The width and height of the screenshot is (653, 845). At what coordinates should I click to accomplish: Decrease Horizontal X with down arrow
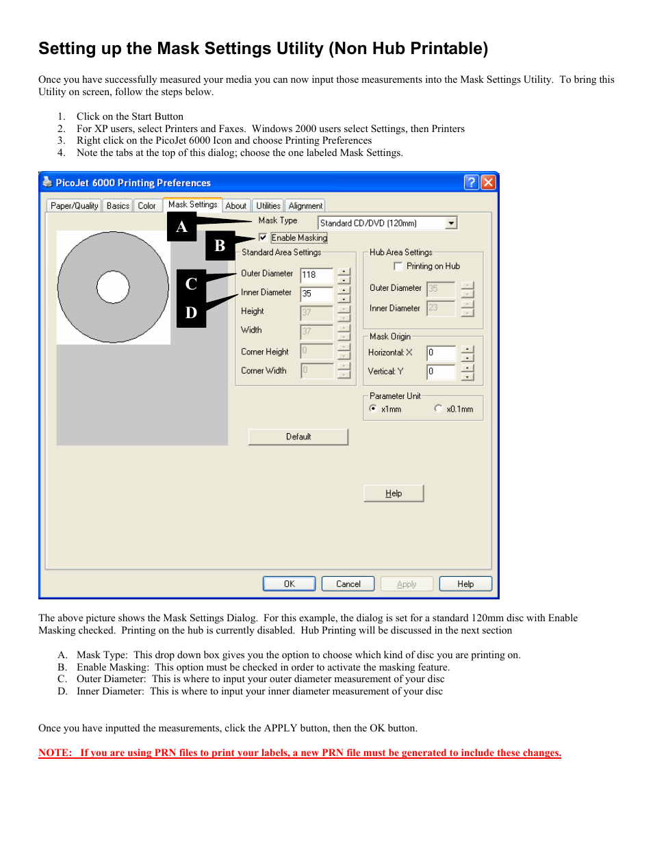[468, 357]
